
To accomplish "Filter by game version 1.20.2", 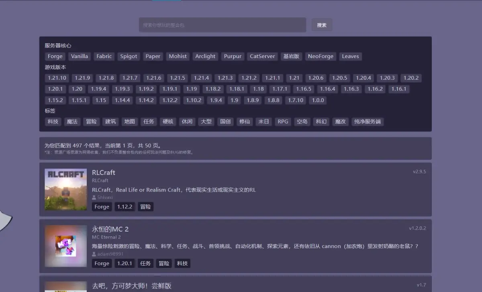I will tap(411, 78).
